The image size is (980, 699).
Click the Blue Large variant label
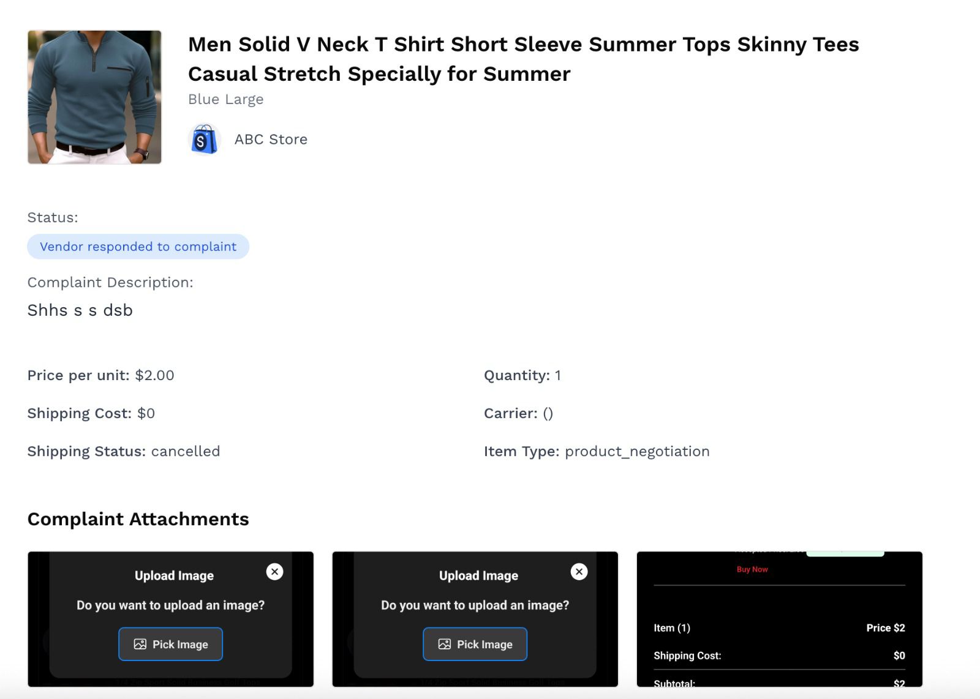(x=225, y=99)
